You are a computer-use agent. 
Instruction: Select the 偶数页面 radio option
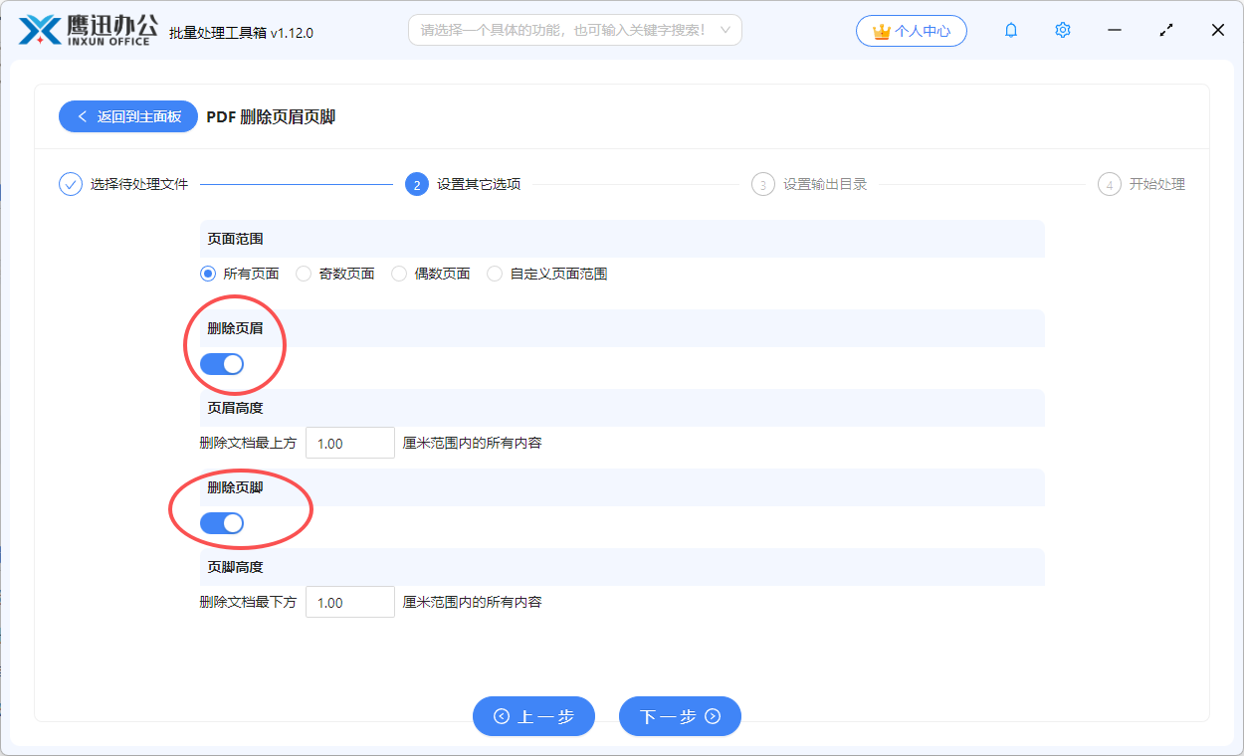(398, 273)
